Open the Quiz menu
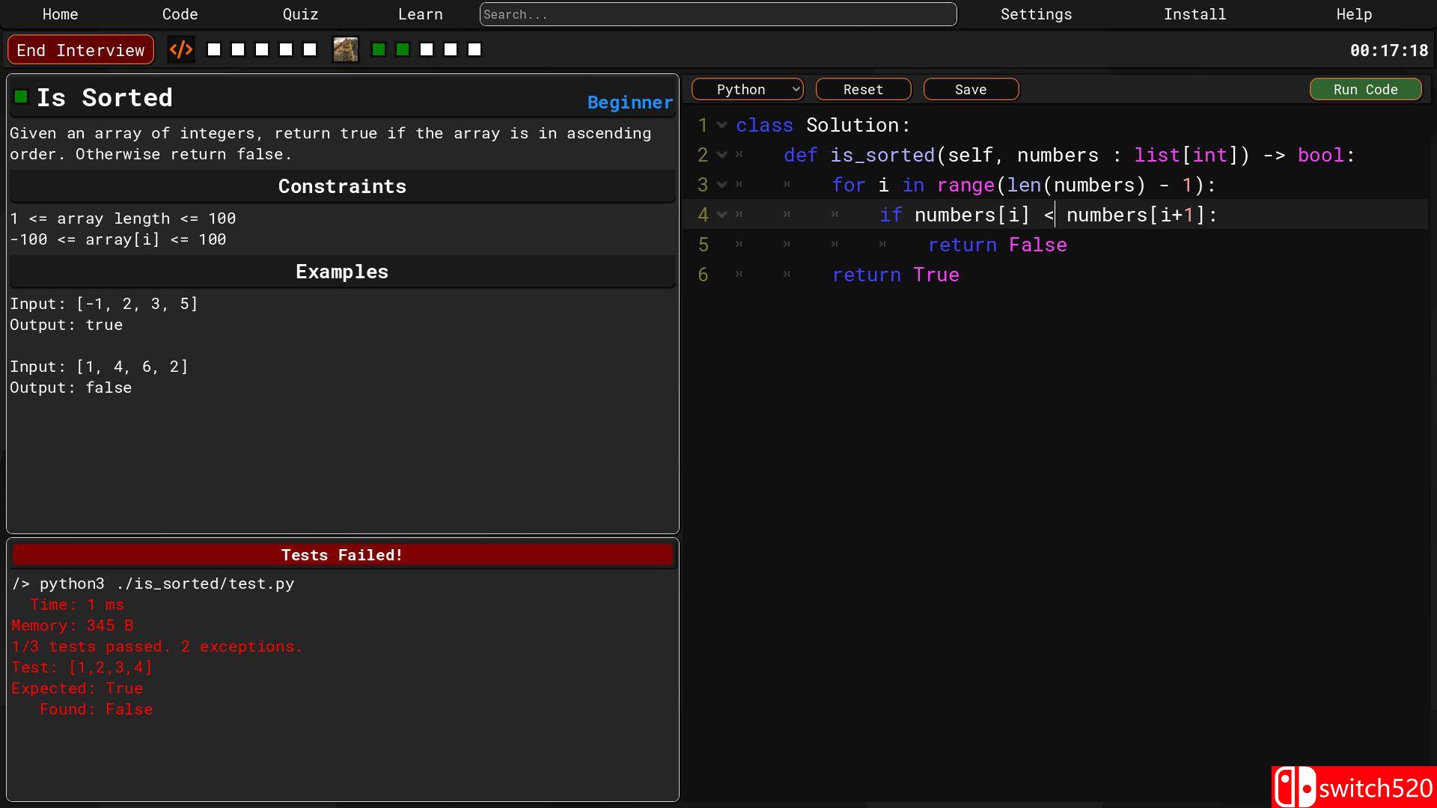The width and height of the screenshot is (1437, 808). click(300, 14)
